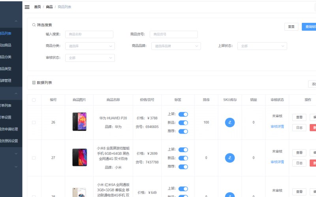Toggle 上架 switch for 红米5A

click(x=183, y=189)
